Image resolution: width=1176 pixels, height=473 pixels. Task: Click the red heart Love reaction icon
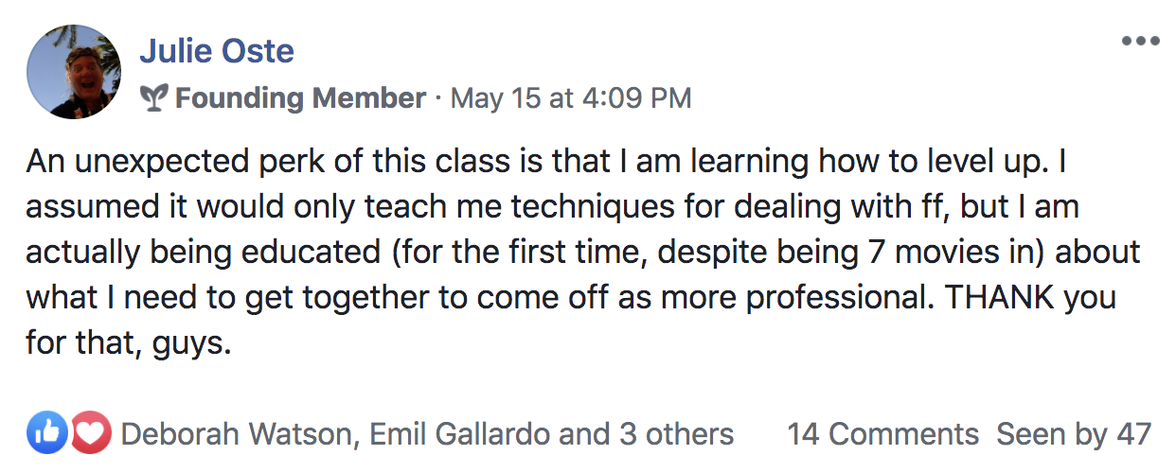pyautogui.click(x=90, y=434)
